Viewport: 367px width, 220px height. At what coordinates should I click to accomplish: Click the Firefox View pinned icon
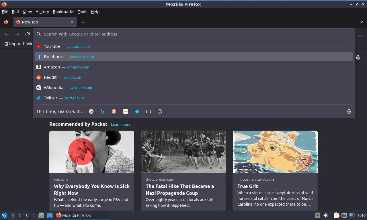coord(6,22)
